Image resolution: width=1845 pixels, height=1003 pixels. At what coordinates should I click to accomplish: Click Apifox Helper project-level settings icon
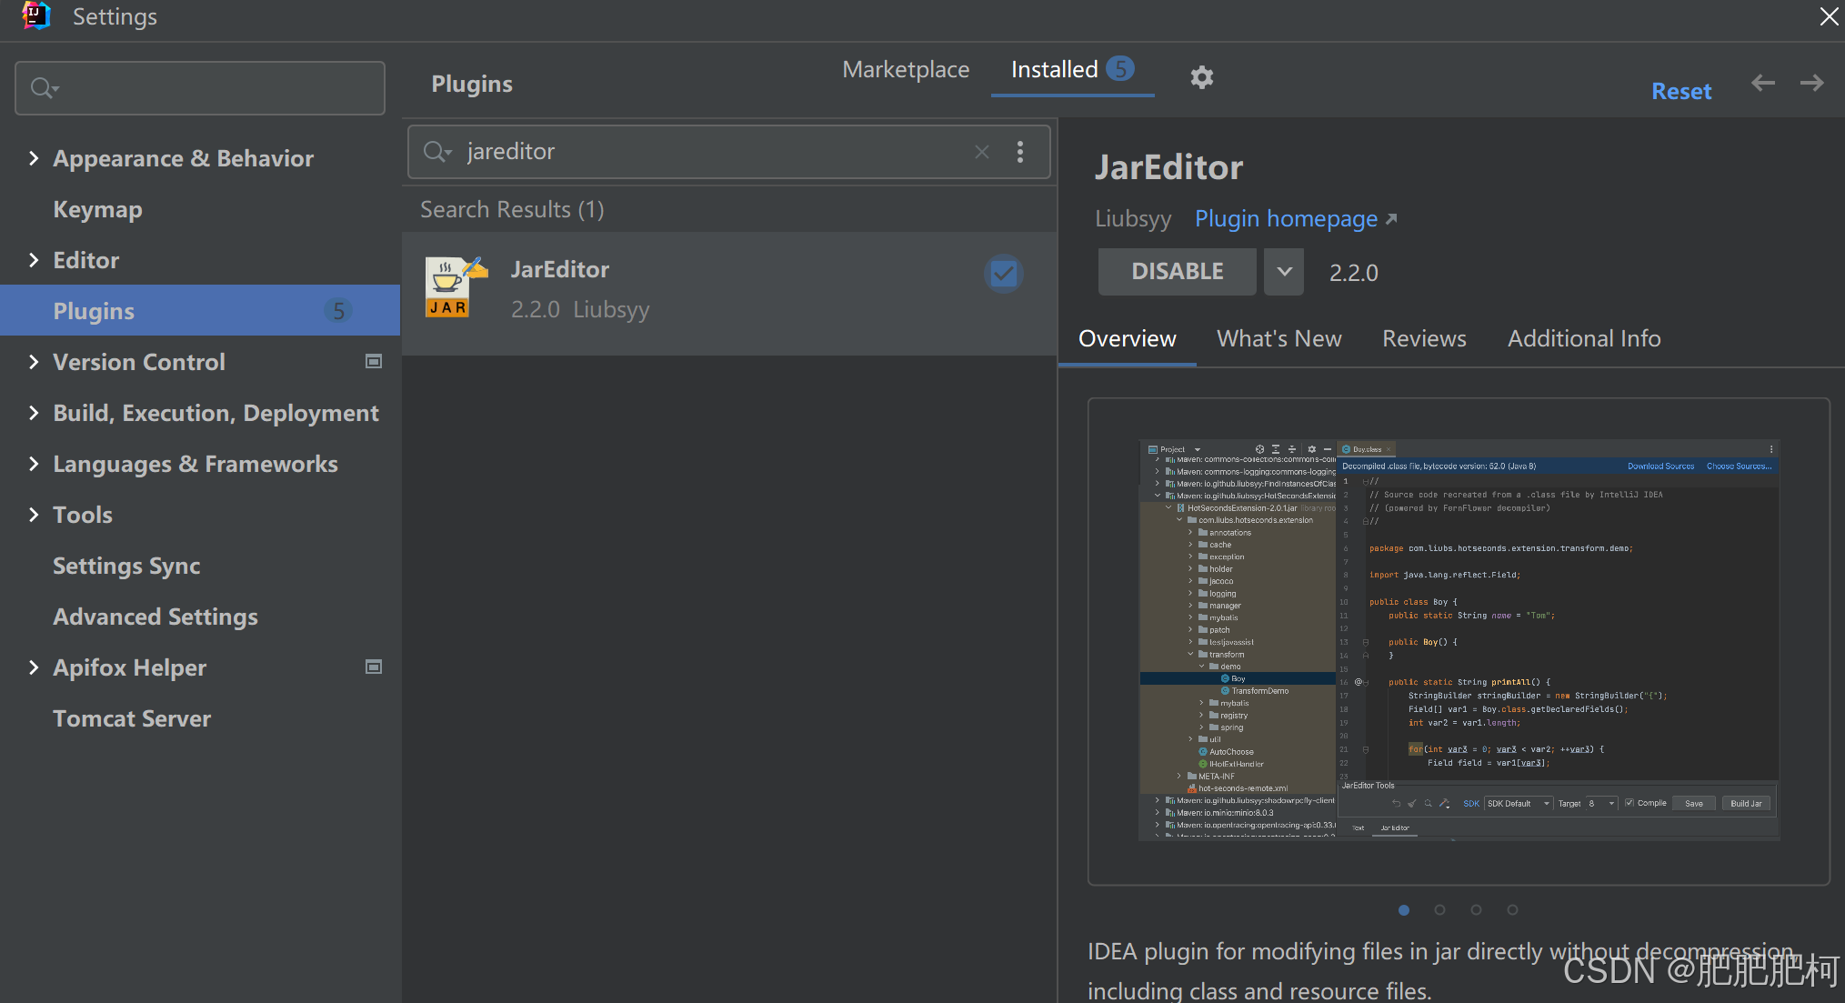[x=373, y=667]
